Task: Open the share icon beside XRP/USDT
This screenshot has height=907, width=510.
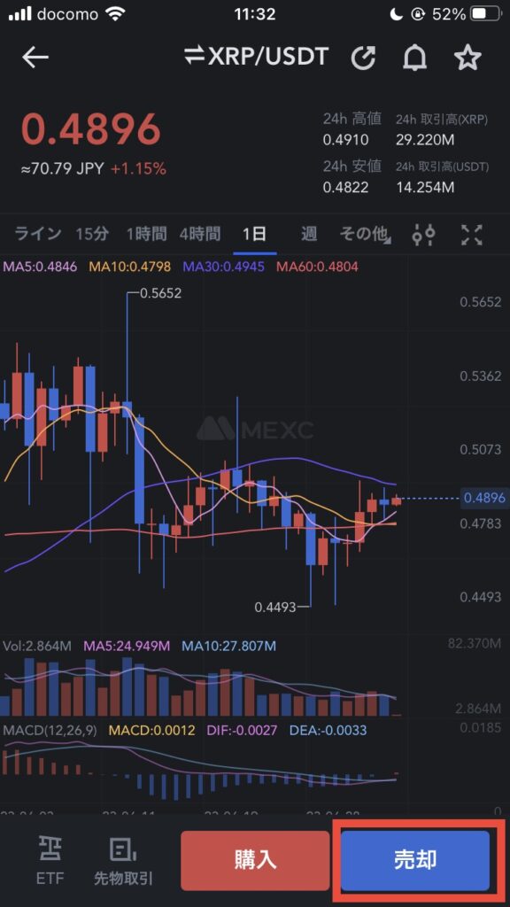Action: click(364, 58)
